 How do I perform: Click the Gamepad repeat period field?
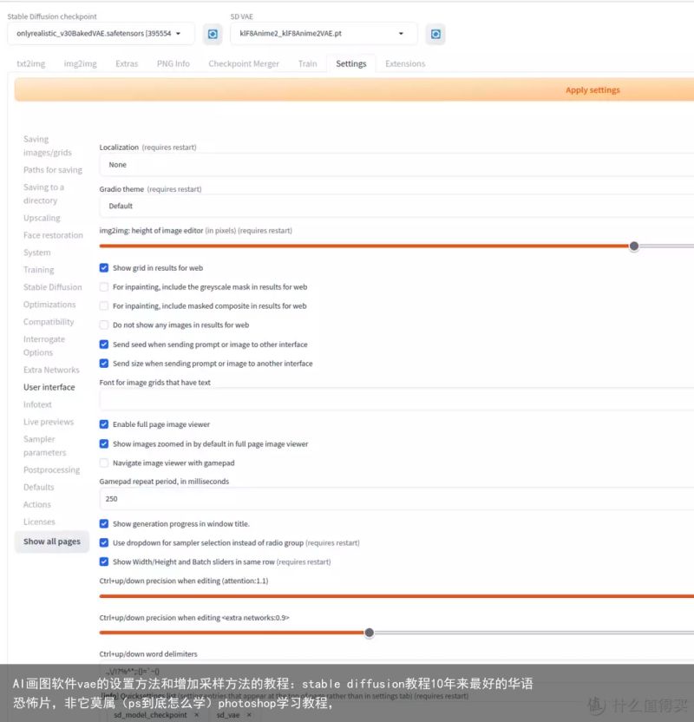pyautogui.click(x=396, y=499)
